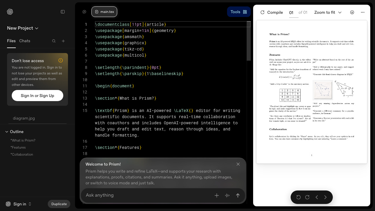Close the Welcome to Prism banner
375x211 pixels.
click(x=238, y=164)
